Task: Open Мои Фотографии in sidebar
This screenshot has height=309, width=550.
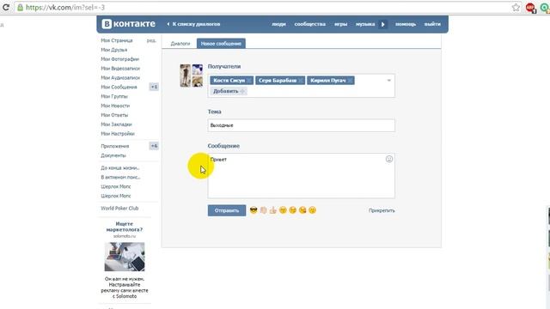Action: [120, 59]
